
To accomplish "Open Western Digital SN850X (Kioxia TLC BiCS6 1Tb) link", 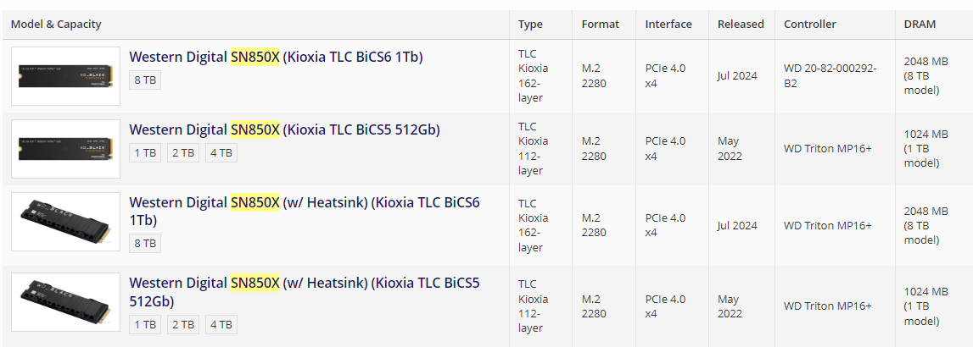I will pos(277,57).
